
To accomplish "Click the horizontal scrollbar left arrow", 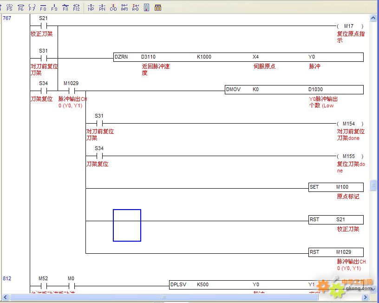I will pyautogui.click(x=6, y=297).
